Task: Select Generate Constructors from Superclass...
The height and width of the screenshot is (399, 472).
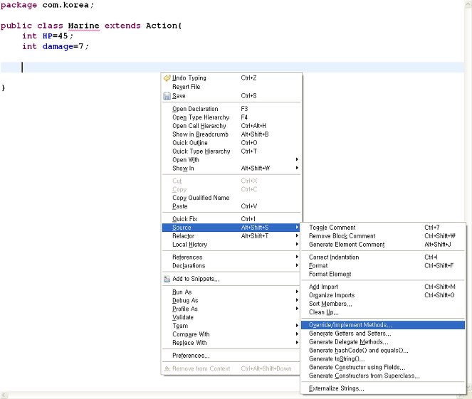Action: pyautogui.click(x=383, y=376)
